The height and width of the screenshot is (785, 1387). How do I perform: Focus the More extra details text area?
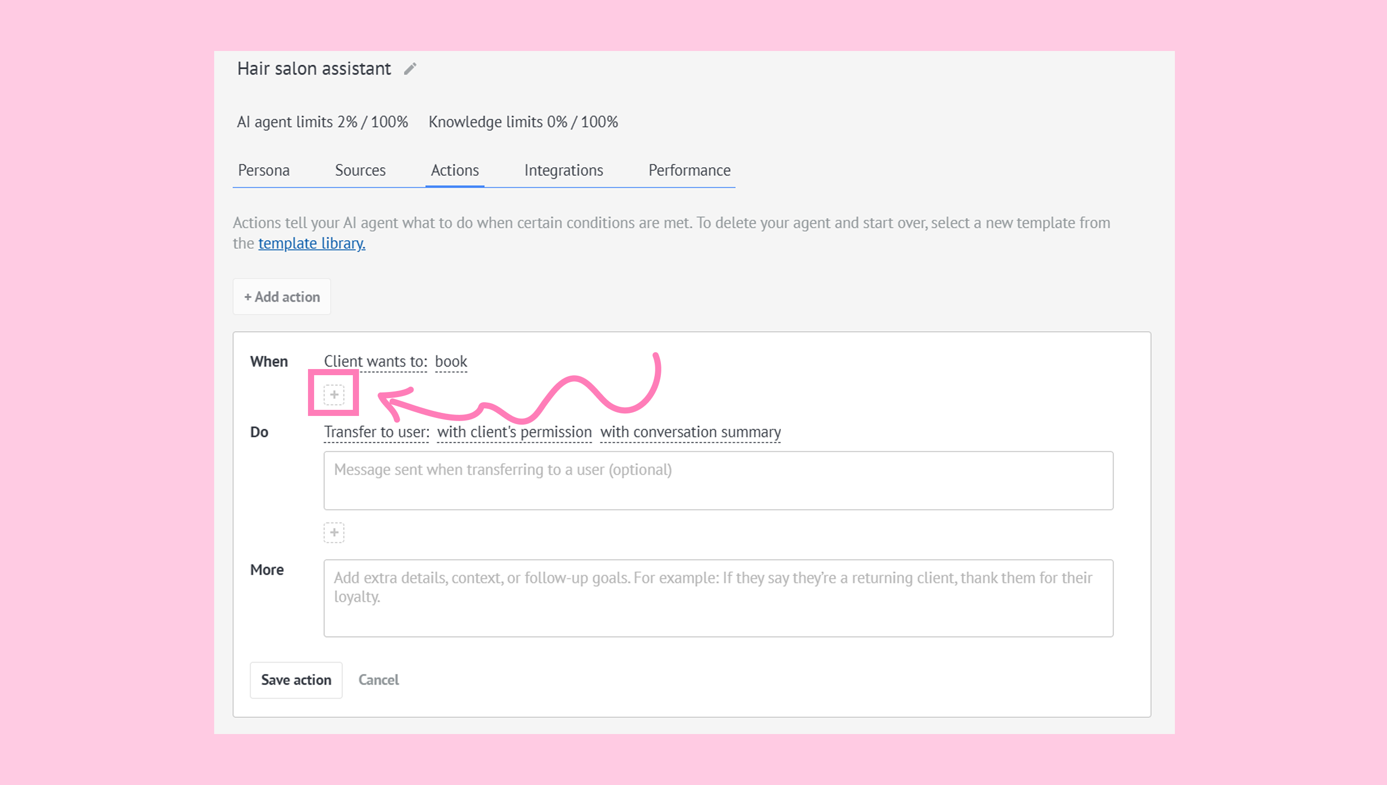(x=718, y=598)
